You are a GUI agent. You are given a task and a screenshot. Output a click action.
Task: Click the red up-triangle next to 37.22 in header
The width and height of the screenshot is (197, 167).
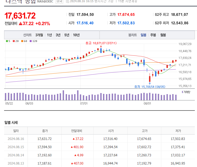(20, 23)
